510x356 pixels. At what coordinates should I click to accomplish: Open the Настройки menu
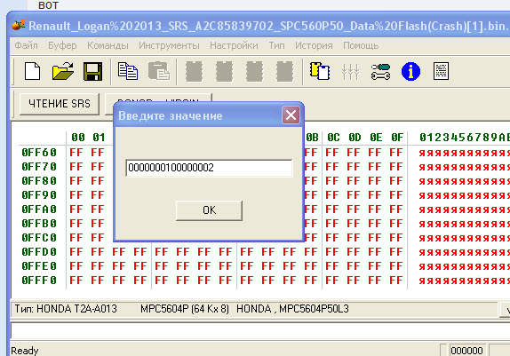tap(234, 45)
